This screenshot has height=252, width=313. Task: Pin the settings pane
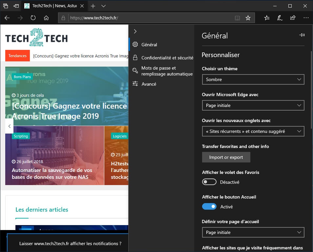(x=302, y=35)
